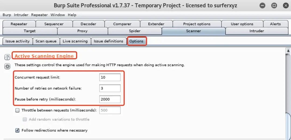The height and width of the screenshot is (140, 291).
Task: Switch to the Comparer tab
Action: point(122,24)
